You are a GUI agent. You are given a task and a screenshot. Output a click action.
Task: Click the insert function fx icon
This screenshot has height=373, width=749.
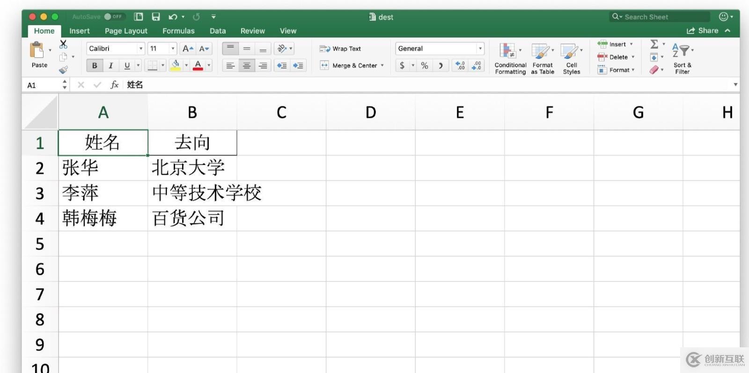point(114,85)
